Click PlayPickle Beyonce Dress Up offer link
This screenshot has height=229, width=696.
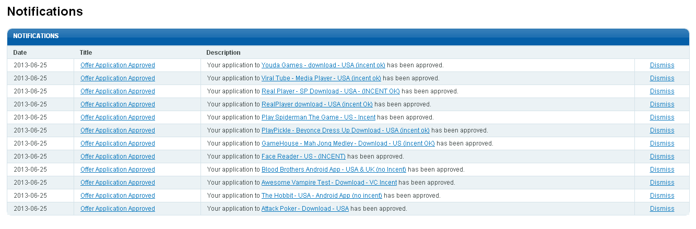coord(345,130)
